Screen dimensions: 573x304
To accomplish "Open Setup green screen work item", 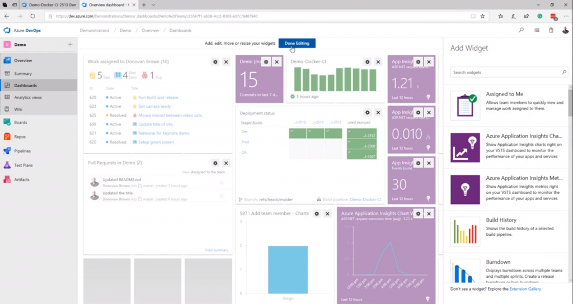I will [156, 142].
